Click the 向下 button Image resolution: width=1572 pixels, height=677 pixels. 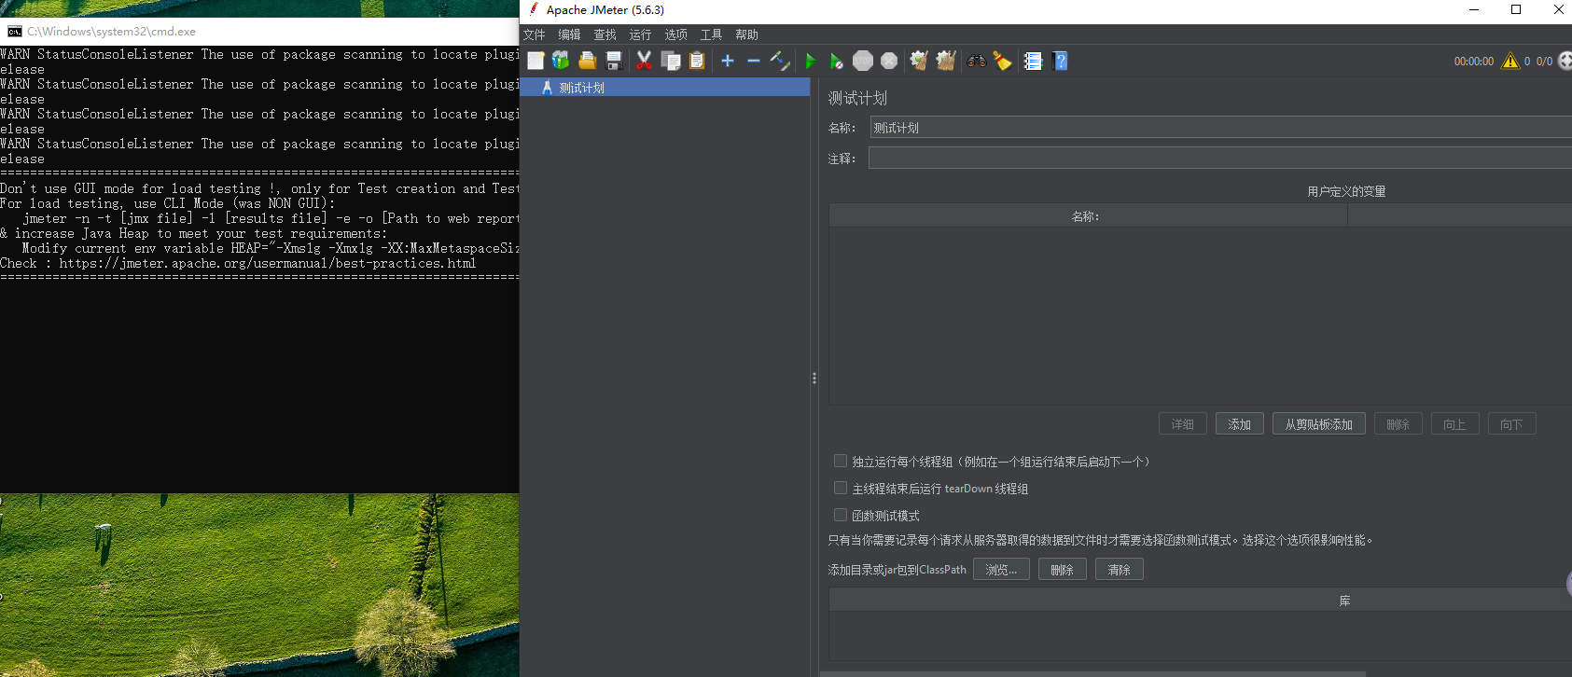coord(1511,424)
